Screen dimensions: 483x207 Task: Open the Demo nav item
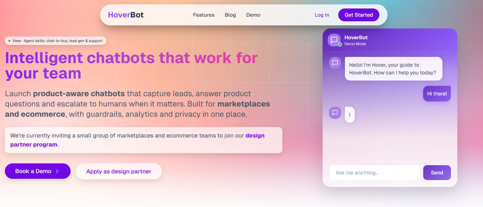click(253, 15)
